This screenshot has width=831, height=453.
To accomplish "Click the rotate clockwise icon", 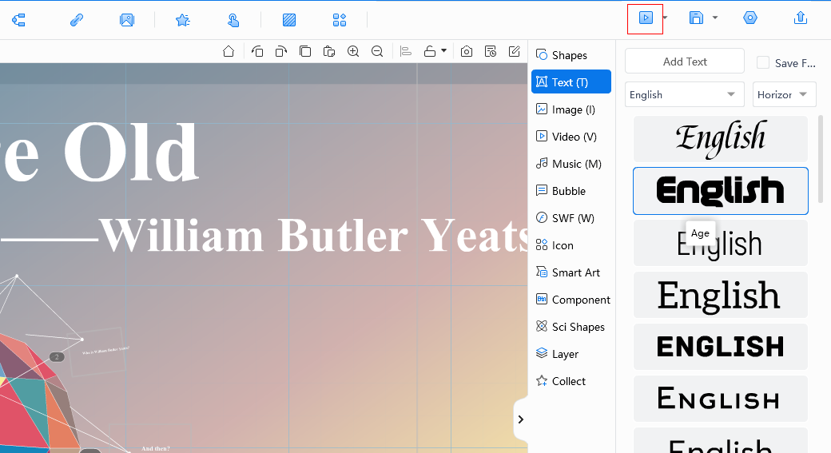I will tap(281, 51).
